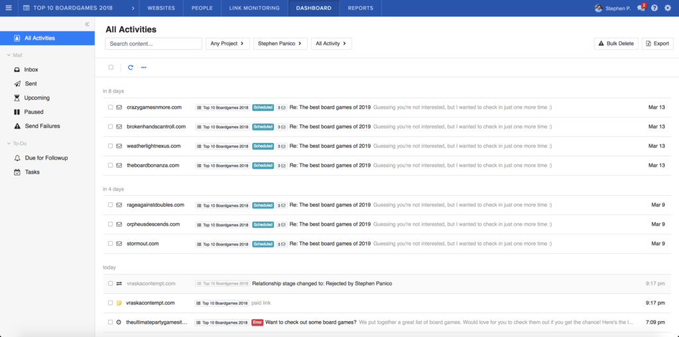Open the notifications chat icon with badge
679x337 pixels.
[x=641, y=8]
